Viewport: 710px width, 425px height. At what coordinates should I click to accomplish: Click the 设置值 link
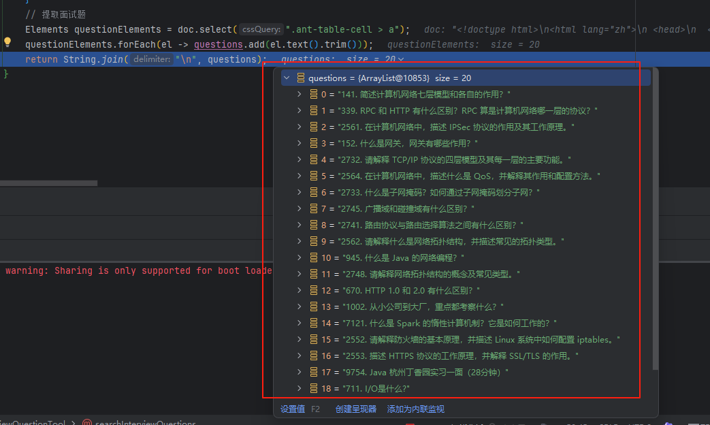tap(293, 409)
